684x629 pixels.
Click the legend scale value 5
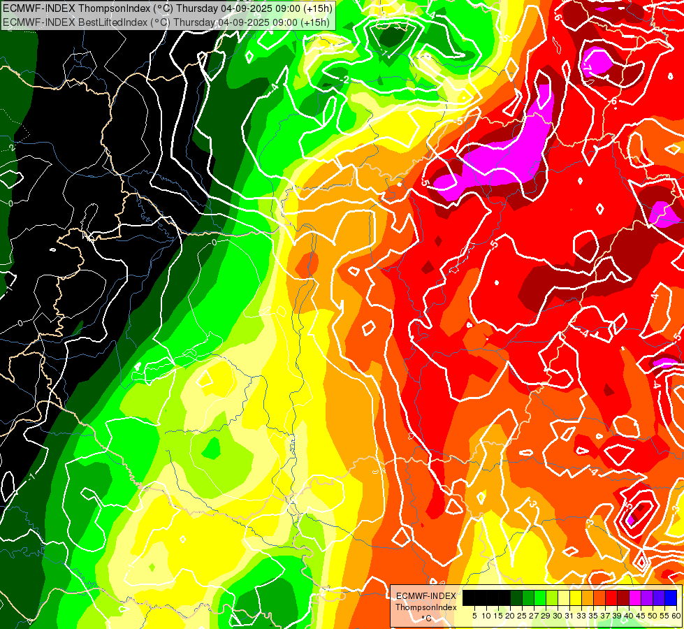click(474, 616)
